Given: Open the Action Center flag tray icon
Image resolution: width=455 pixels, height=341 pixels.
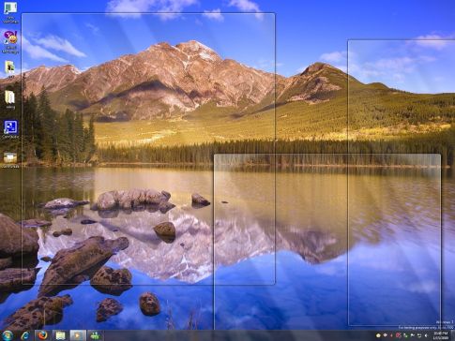Looking at the screenshot, I should pos(412,335).
